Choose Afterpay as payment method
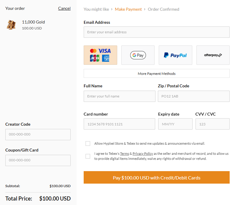This screenshot has width=235, height=205. pos(213,55)
